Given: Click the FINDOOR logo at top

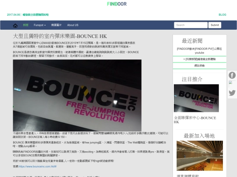Looking at the screenshot, I should click(117, 4).
